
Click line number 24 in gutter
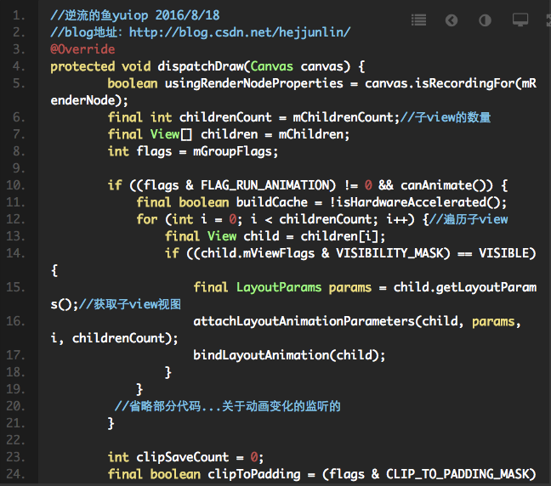click(16, 473)
